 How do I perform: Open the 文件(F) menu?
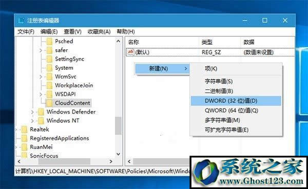[x=26, y=32]
